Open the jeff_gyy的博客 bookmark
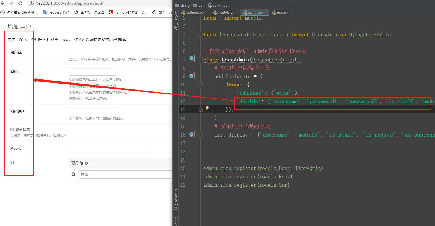Image resolution: width=435 pixels, height=226 pixels. coord(128,12)
